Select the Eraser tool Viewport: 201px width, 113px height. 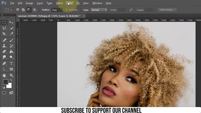(x=4, y=51)
